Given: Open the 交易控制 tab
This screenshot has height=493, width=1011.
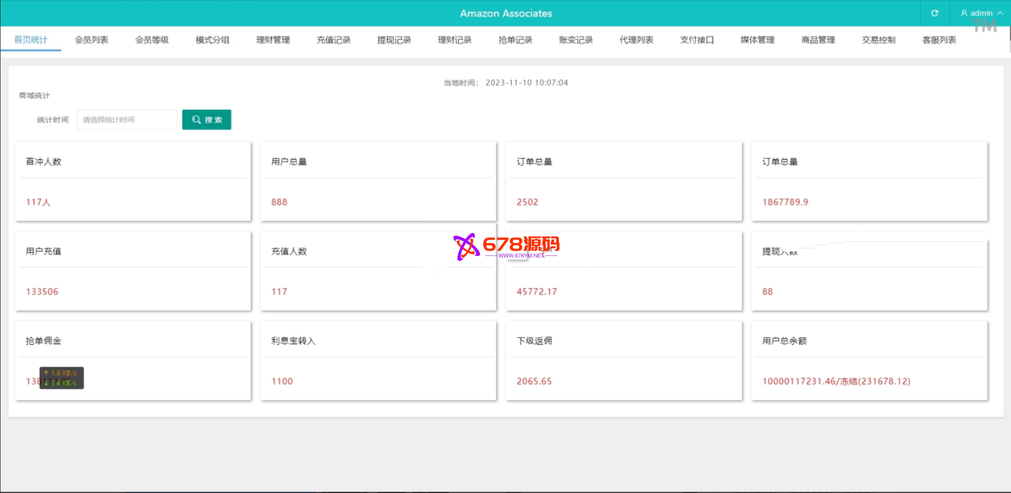Looking at the screenshot, I should point(879,40).
